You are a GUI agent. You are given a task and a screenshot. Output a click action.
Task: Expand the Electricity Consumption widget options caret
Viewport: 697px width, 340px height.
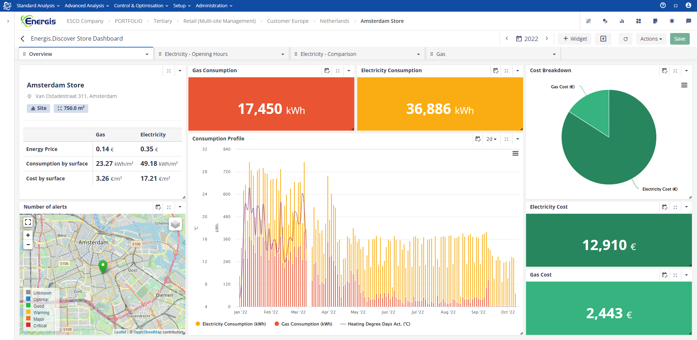coord(518,71)
